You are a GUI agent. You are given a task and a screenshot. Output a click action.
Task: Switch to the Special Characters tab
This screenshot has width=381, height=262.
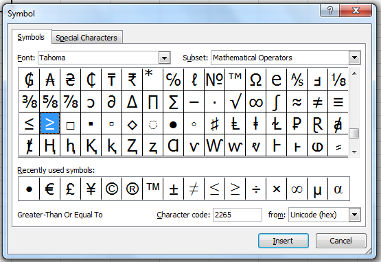coord(86,38)
